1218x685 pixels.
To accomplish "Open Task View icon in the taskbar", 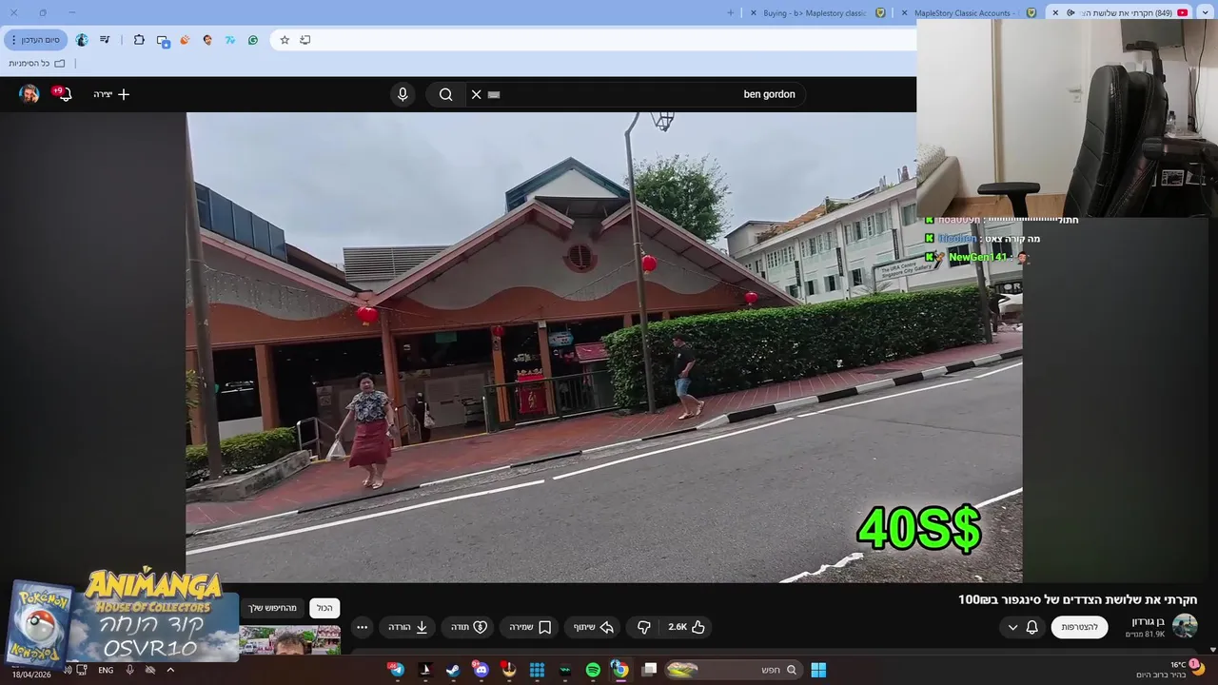I will [649, 670].
